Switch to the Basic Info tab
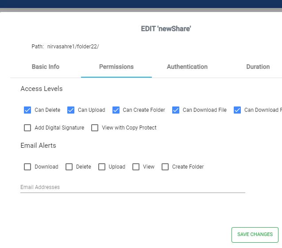 click(46, 67)
